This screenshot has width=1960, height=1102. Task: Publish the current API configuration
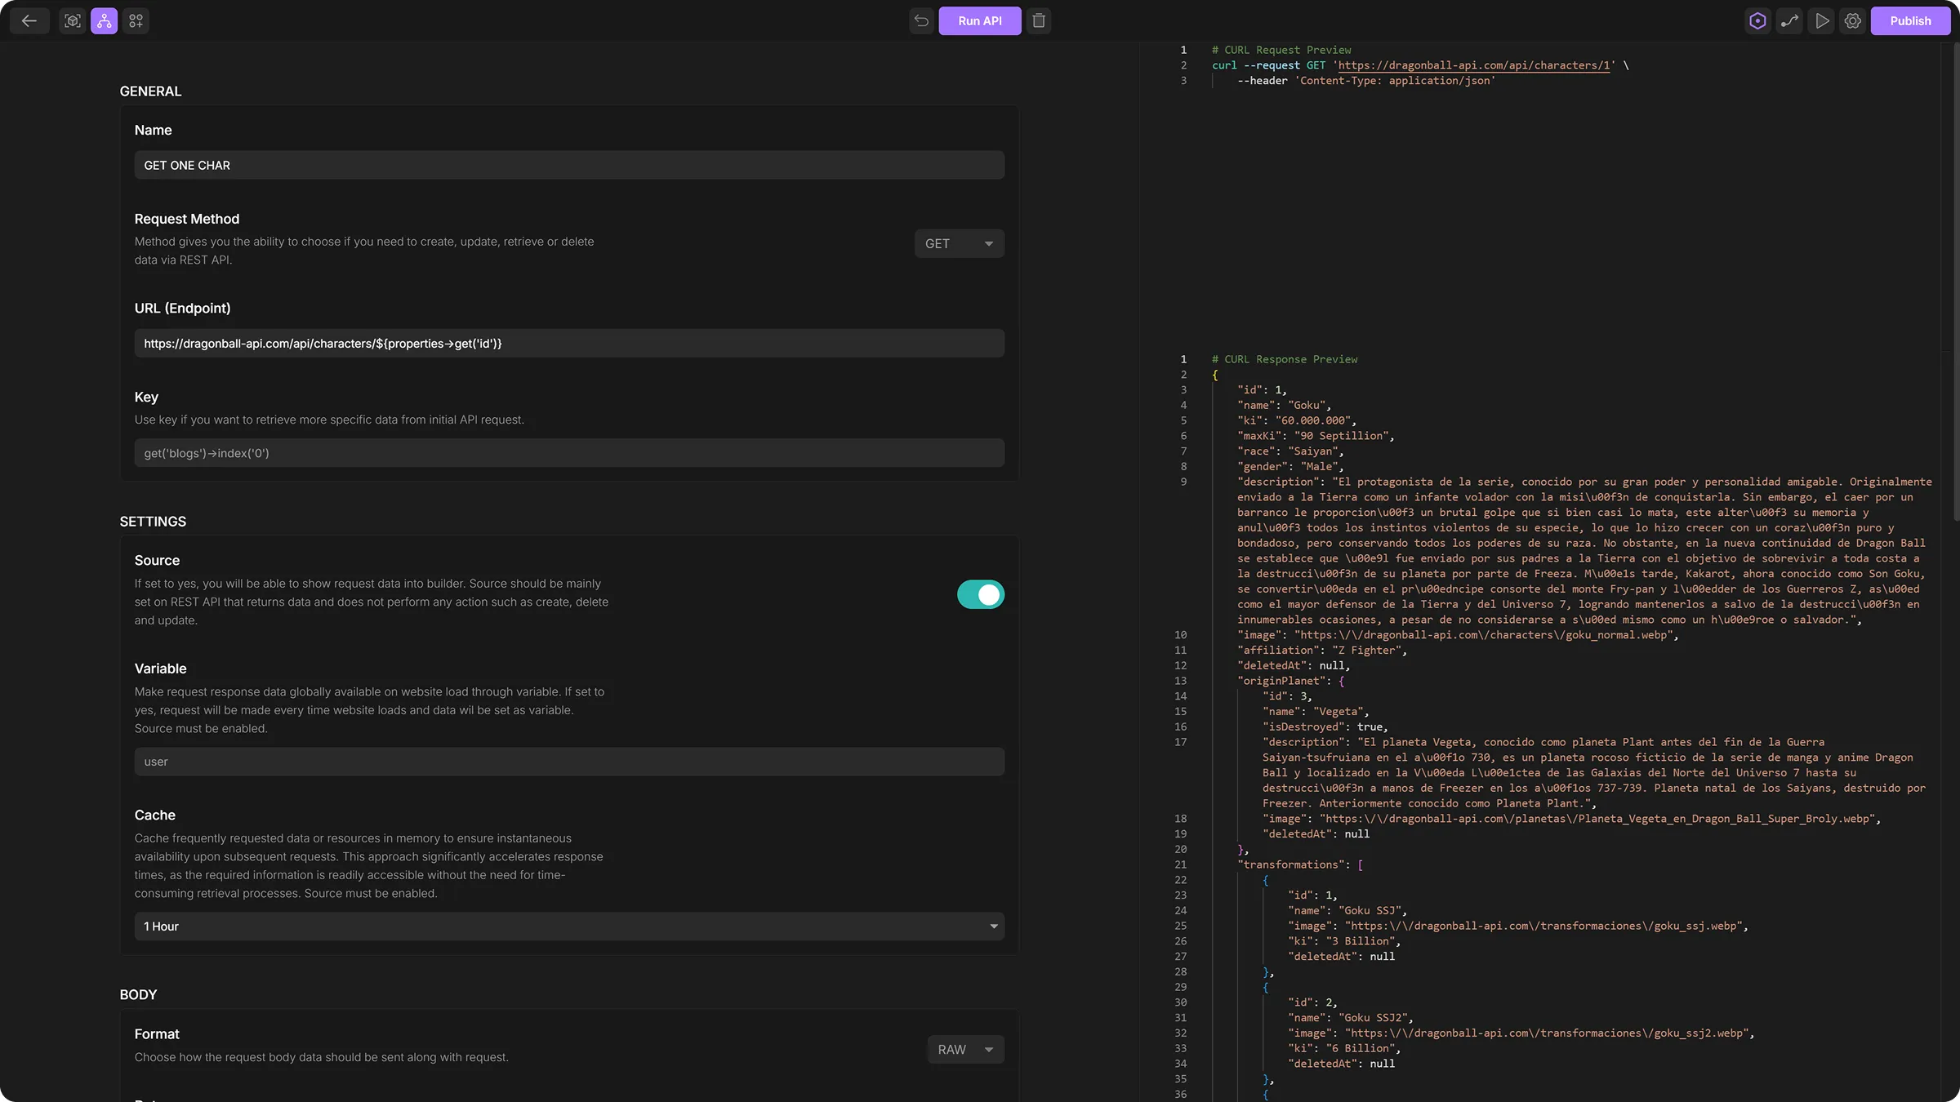[x=1910, y=20]
